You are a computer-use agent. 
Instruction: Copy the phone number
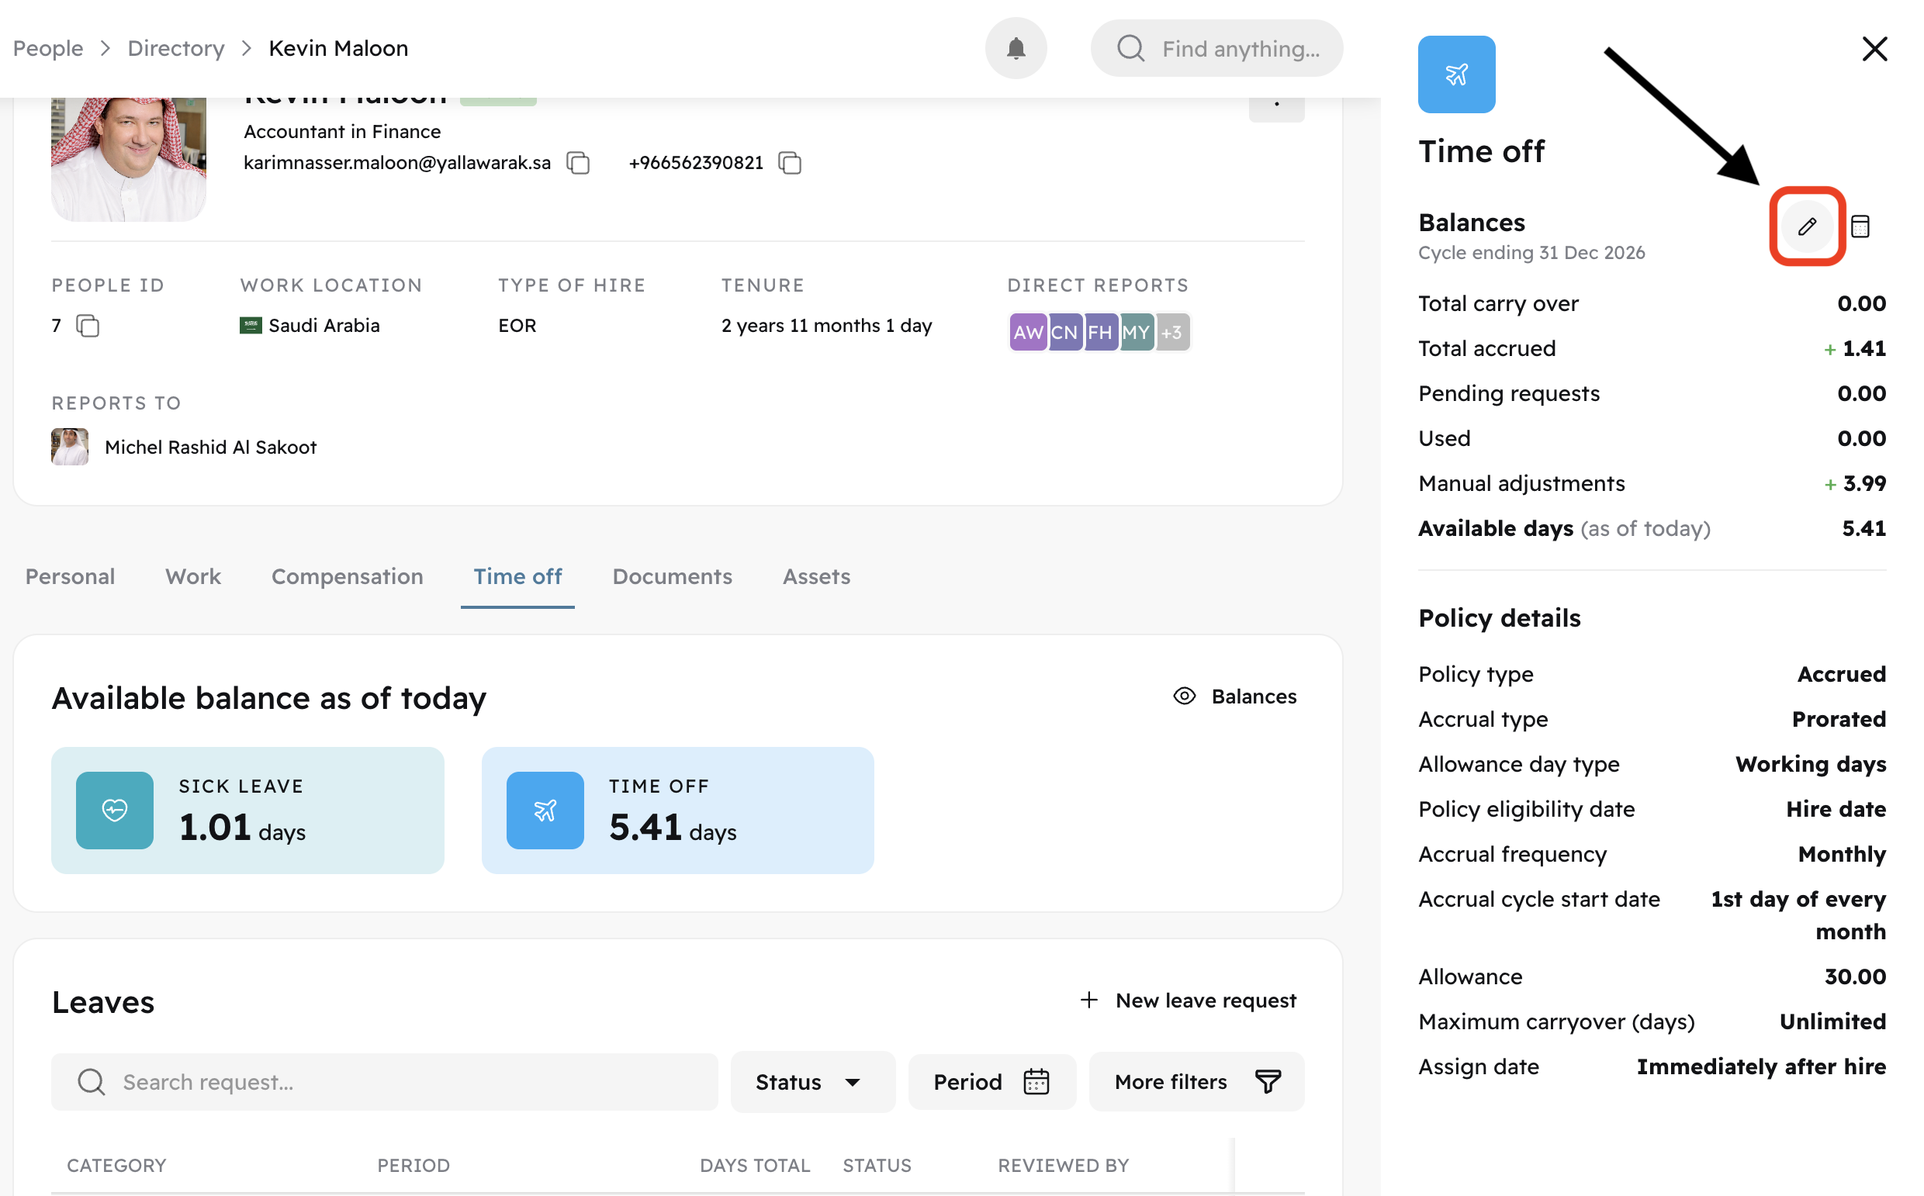click(x=790, y=163)
